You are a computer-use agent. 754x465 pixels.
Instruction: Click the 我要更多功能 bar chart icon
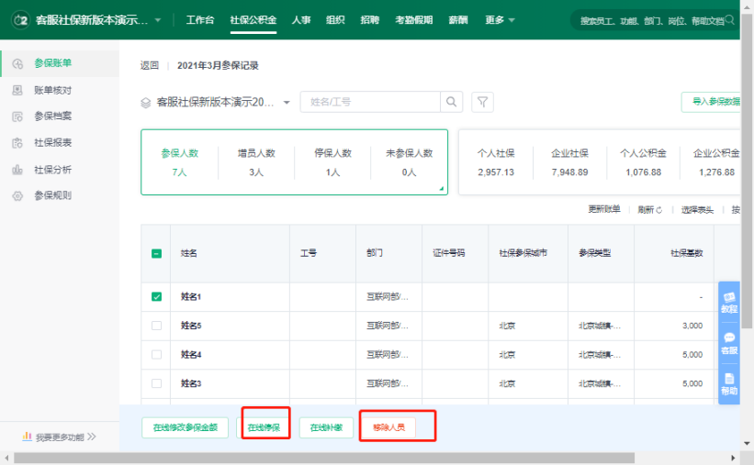[x=27, y=437]
